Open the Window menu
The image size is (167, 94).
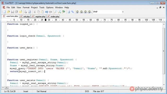click(59, 8)
